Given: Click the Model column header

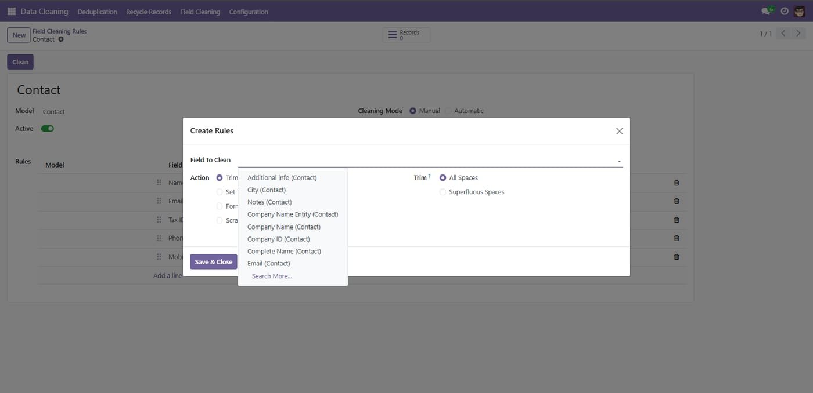Looking at the screenshot, I should [55, 165].
